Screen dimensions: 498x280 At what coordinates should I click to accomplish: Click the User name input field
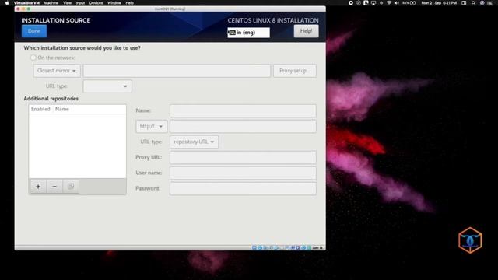click(243, 173)
